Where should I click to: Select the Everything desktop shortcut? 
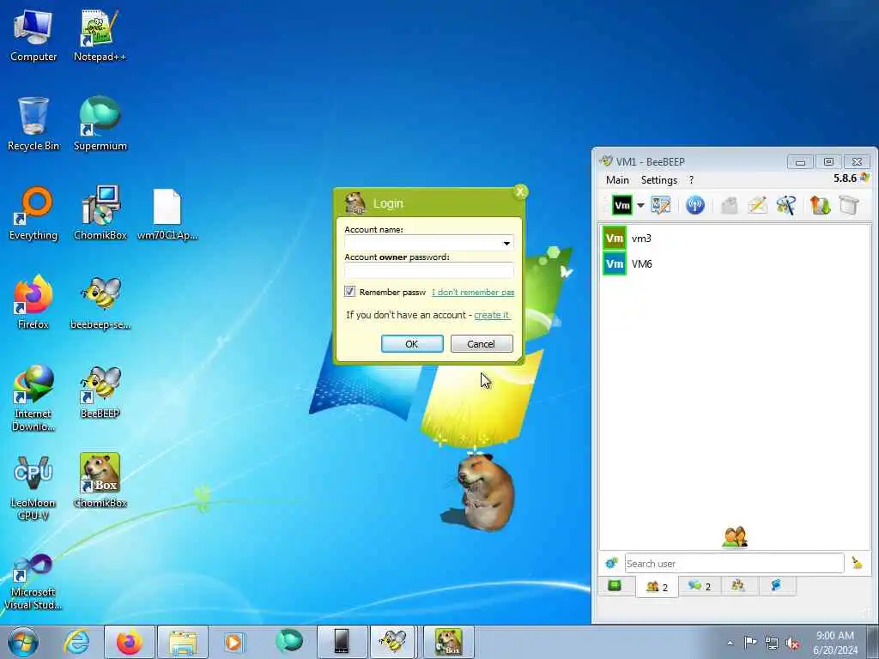(33, 214)
